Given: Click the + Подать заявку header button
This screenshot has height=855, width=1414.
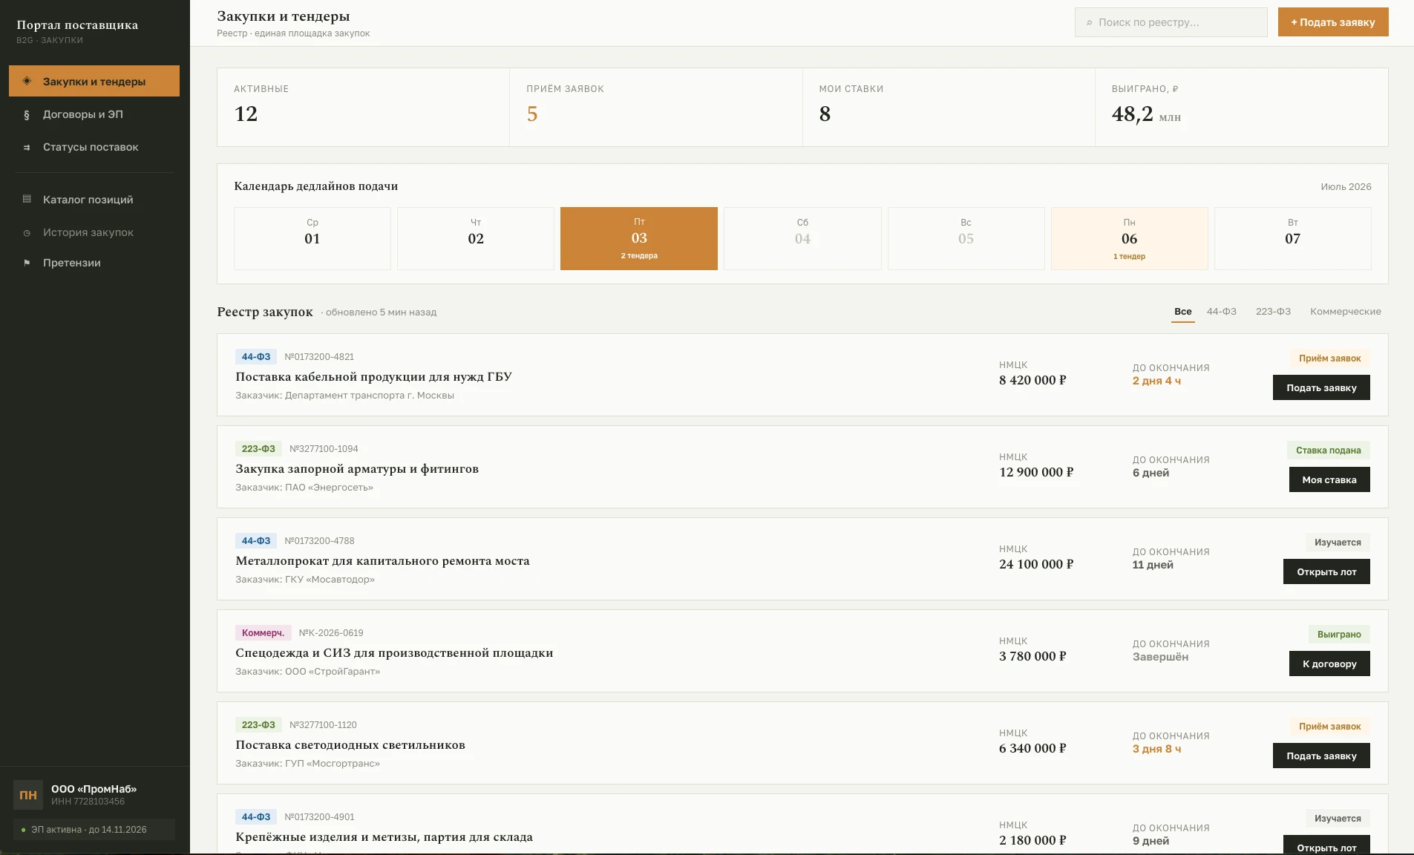Looking at the screenshot, I should coord(1333,22).
